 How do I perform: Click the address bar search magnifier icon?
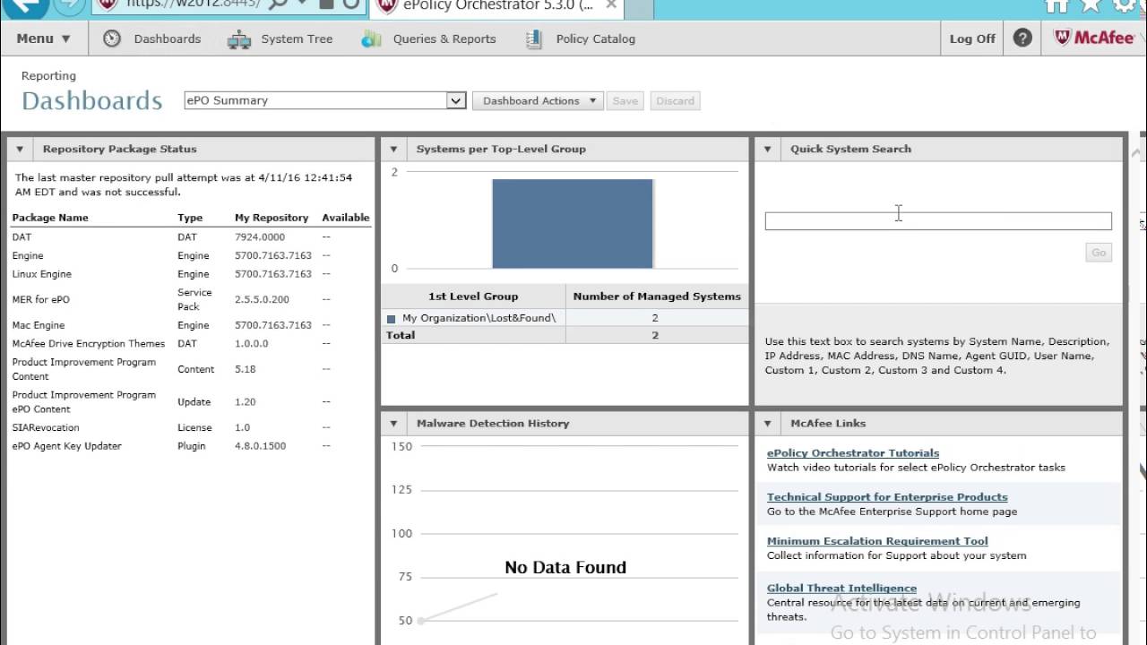pyautogui.click(x=278, y=4)
